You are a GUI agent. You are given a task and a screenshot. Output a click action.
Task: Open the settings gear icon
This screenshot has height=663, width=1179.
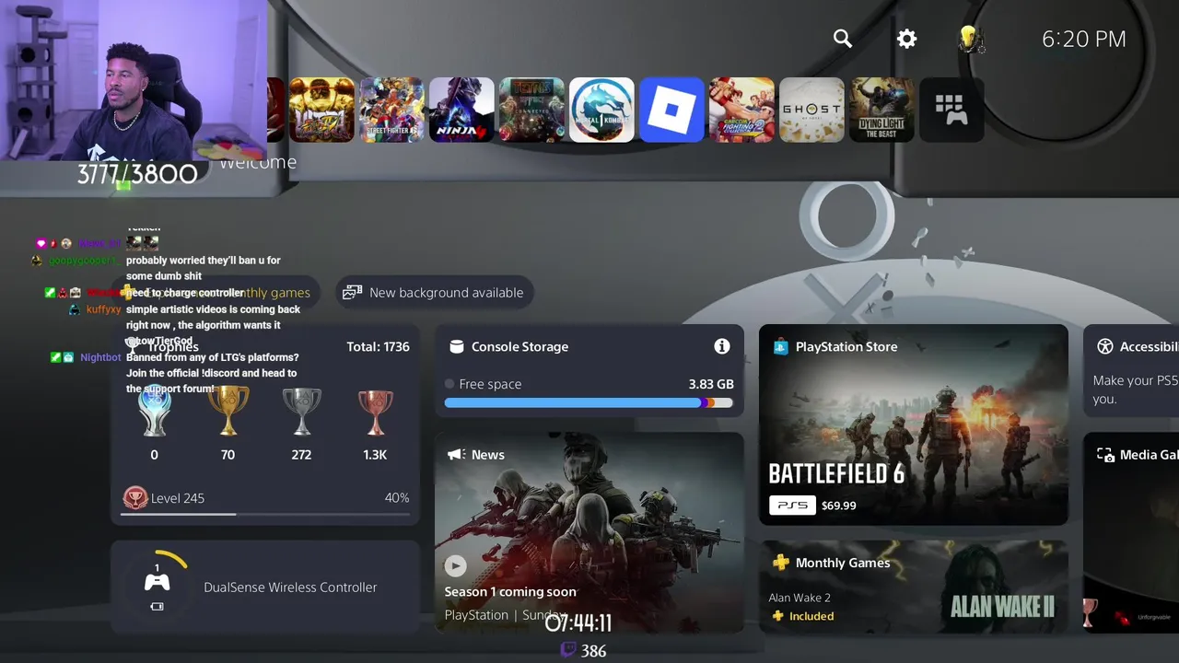click(907, 39)
